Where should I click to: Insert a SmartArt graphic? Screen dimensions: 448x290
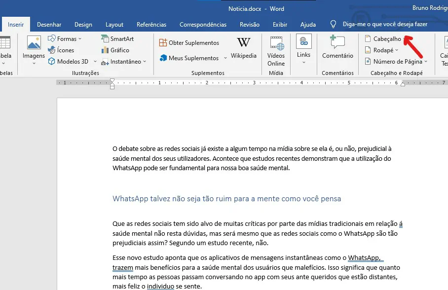pyautogui.click(x=117, y=38)
